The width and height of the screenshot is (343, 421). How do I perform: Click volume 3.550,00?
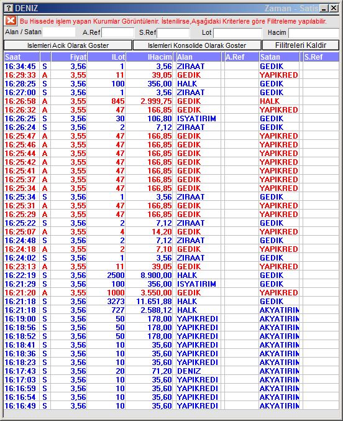click(x=156, y=293)
